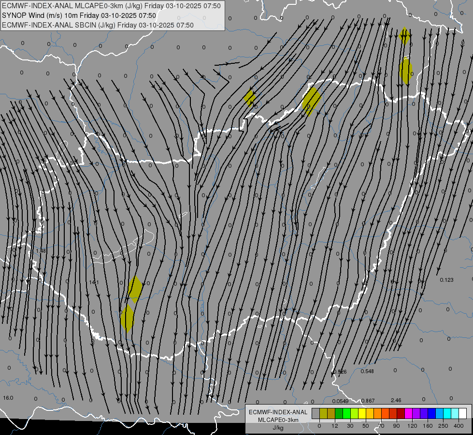
Task: Click the legend unit label J/kg
Action: tap(278, 428)
